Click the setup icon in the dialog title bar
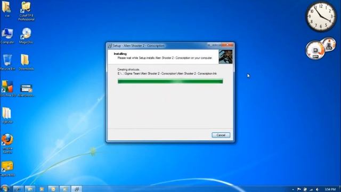Image resolution: width=341 pixels, height=192 pixels. (110, 46)
